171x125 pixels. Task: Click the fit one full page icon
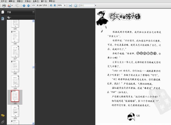76,5
